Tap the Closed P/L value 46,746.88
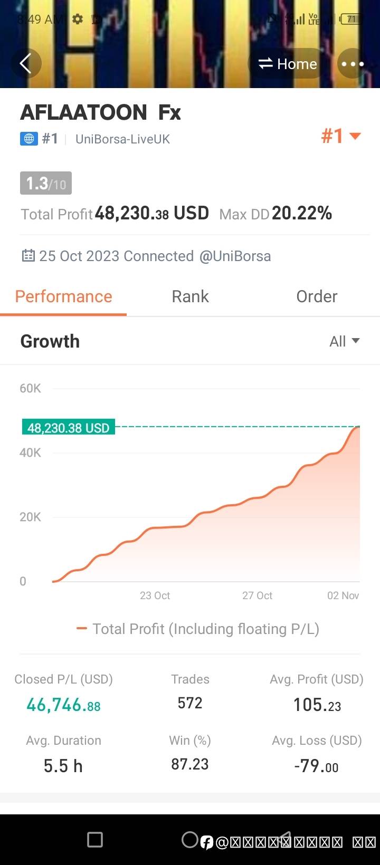Screen dimensions: 380x865 pyautogui.click(x=63, y=705)
